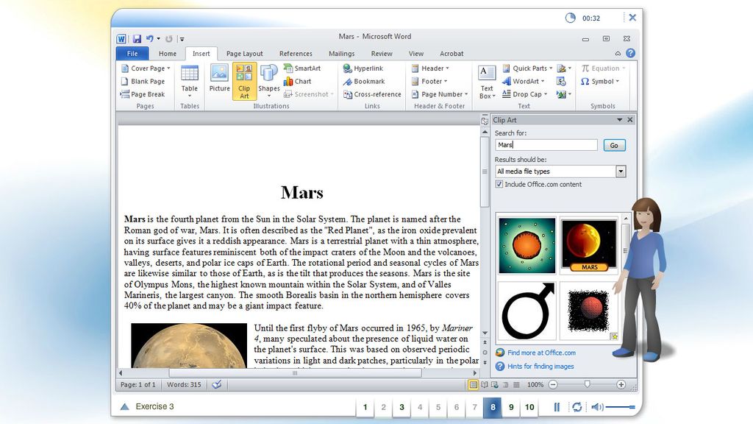Open the Equation menu

pyautogui.click(x=604, y=68)
